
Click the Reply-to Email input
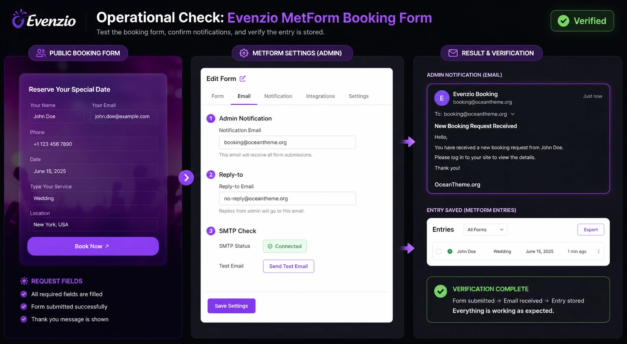point(287,198)
